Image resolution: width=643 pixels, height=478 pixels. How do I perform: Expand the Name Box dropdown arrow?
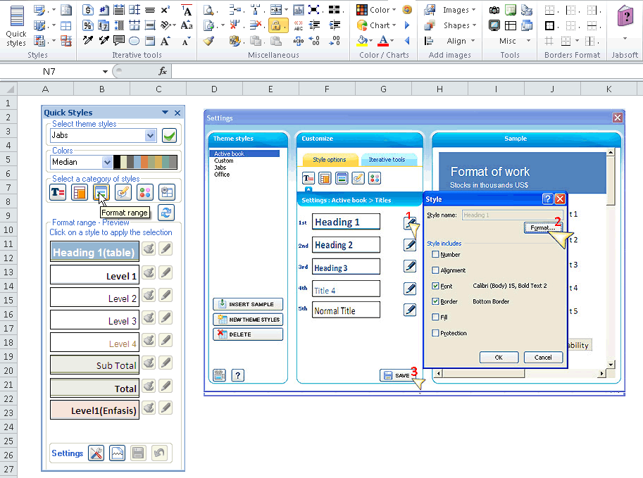[x=105, y=71]
